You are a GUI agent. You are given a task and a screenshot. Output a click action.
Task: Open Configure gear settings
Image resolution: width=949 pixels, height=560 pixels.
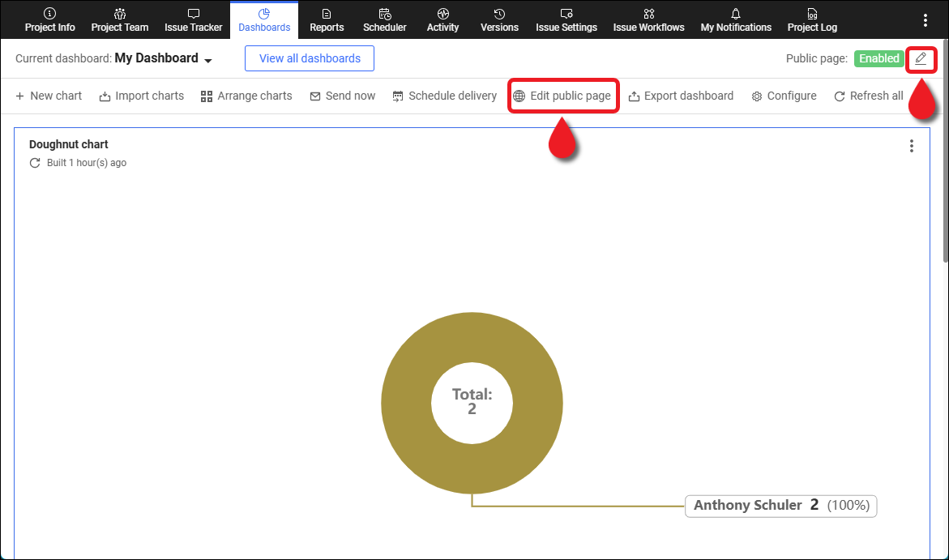[784, 96]
